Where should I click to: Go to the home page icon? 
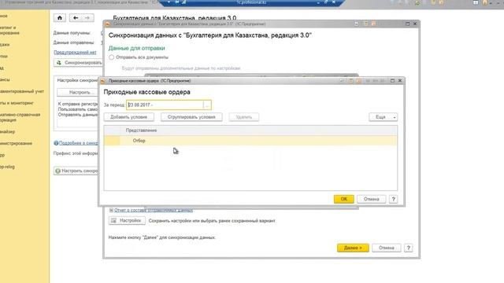point(60,18)
